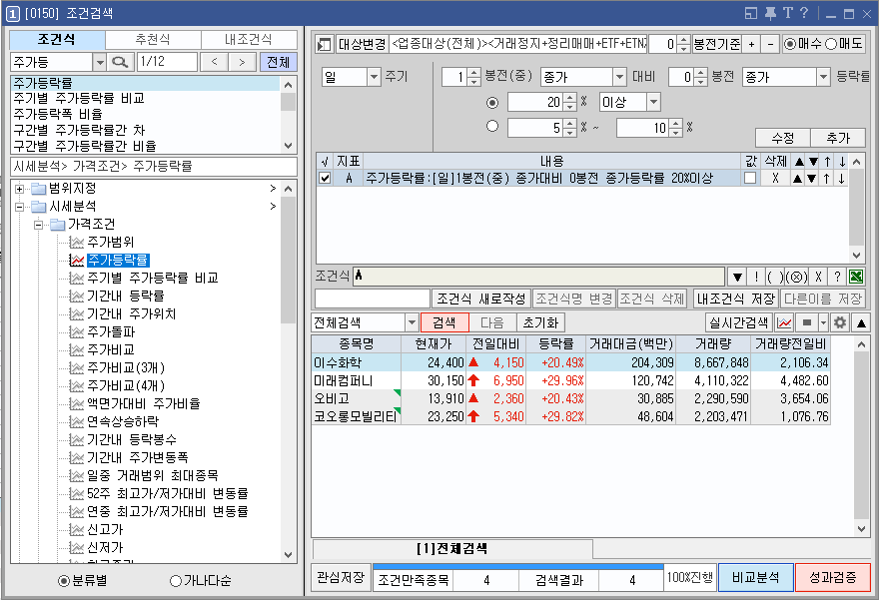Image resolution: width=879 pixels, height=600 pixels.
Task: Select the 매수 radio button
Action: [790, 44]
